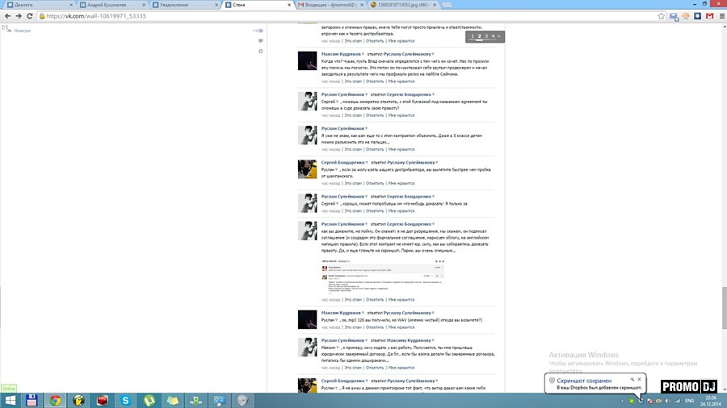The image size is (727, 408).
Task: Switch the ENG keyboard language indicator
Action: (x=690, y=400)
